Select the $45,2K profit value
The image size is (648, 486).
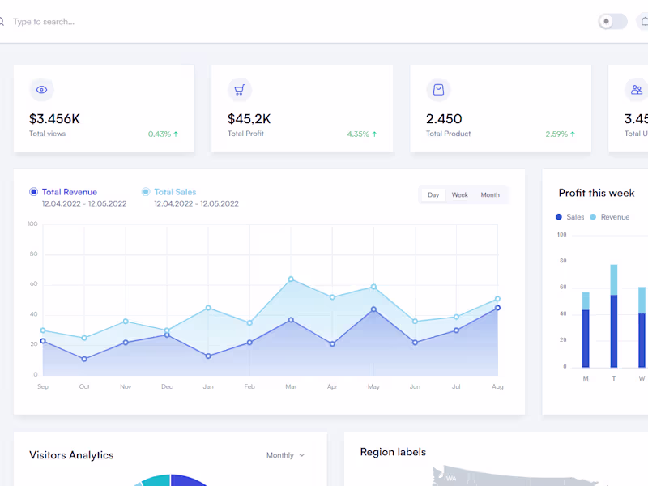pos(249,119)
